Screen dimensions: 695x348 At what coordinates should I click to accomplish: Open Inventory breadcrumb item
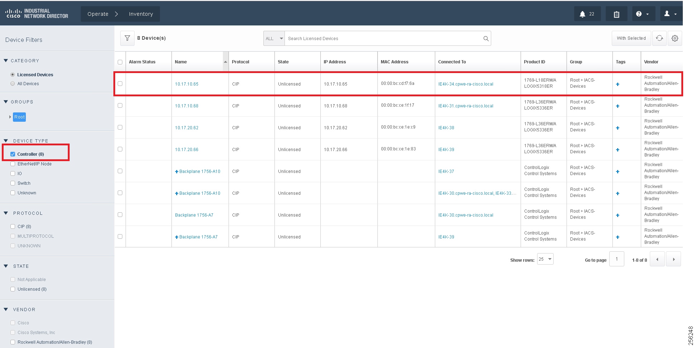(141, 14)
